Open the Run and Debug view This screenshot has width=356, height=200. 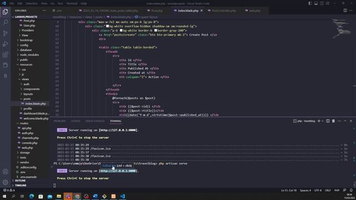pos(5,44)
